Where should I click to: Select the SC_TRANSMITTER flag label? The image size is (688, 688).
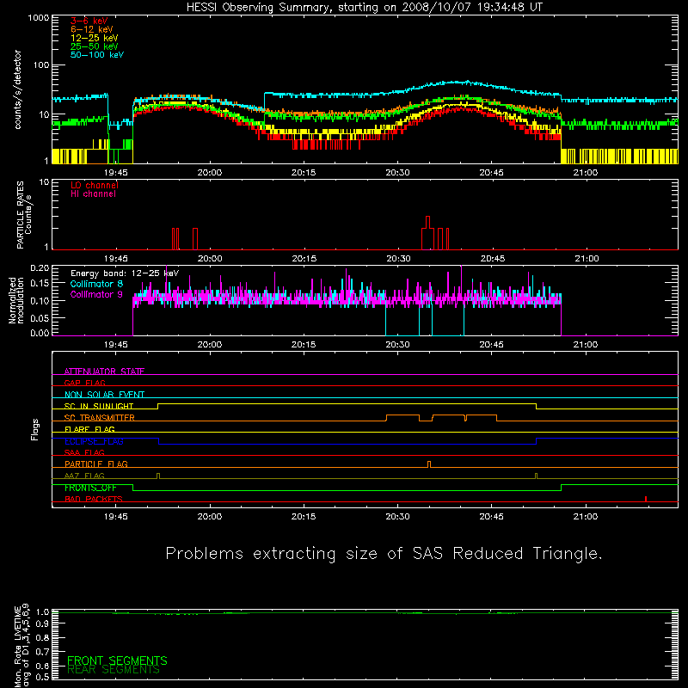(100, 418)
